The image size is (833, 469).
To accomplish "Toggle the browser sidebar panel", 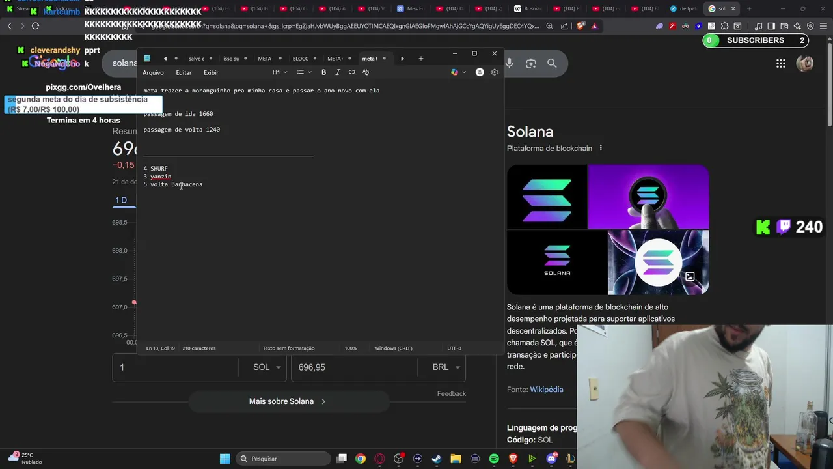I will [771, 26].
